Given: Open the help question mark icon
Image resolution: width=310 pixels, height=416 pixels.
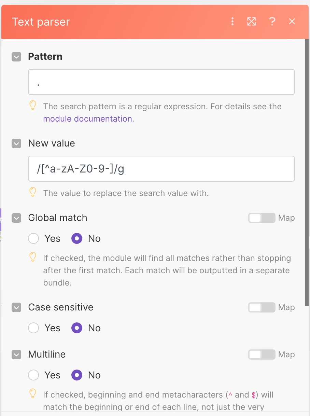Looking at the screenshot, I should click(x=272, y=22).
